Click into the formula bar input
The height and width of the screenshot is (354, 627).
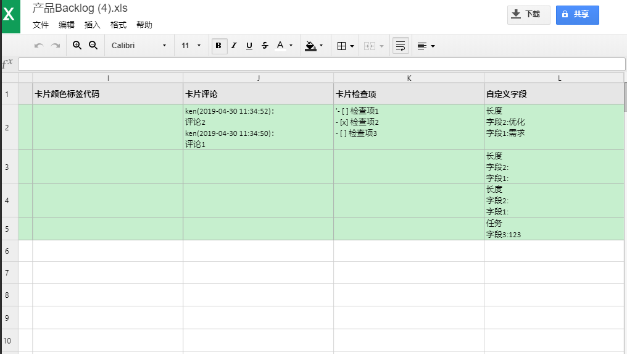(321, 64)
